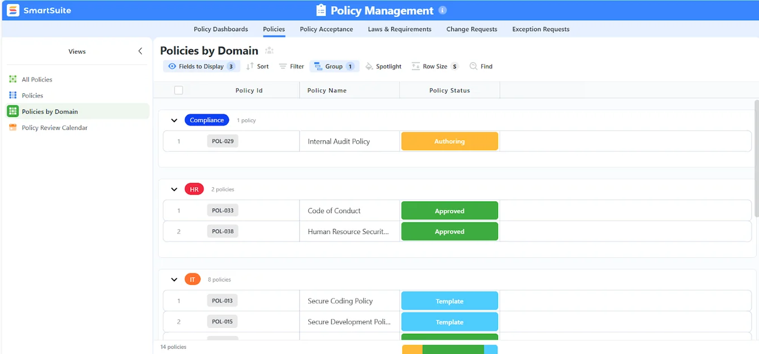Click the Policy Review Calendar icon
Image resolution: width=759 pixels, height=354 pixels.
click(x=13, y=127)
